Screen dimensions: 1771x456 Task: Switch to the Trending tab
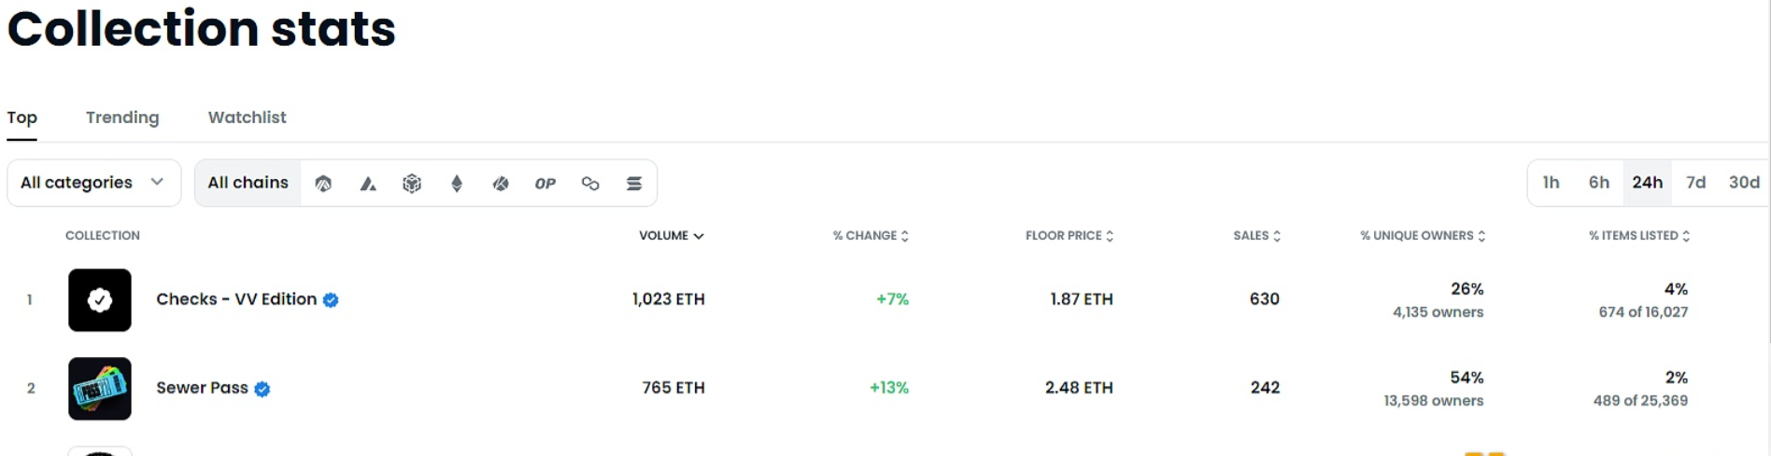(x=122, y=117)
